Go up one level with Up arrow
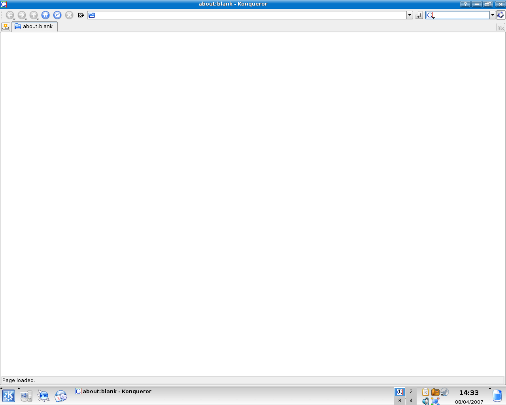506x405 pixels. click(x=34, y=15)
